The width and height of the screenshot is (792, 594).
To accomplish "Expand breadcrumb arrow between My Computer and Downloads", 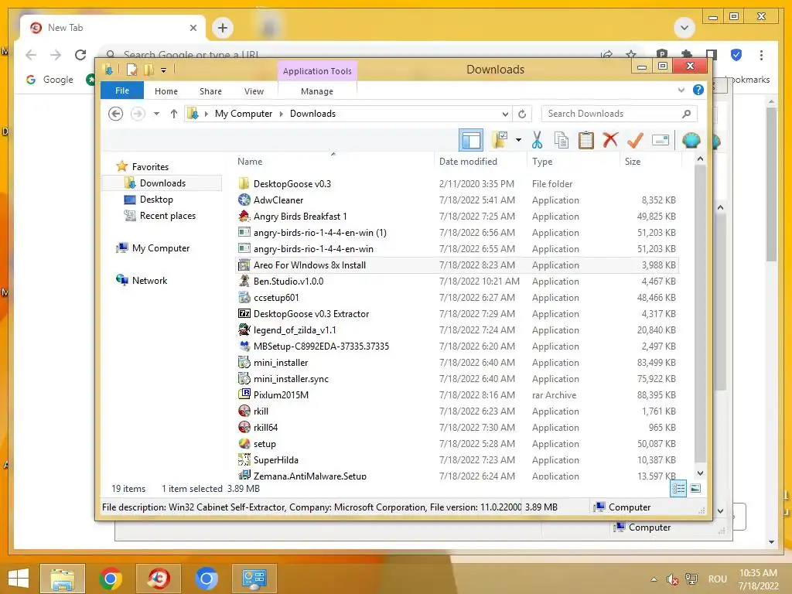I will pyautogui.click(x=282, y=114).
